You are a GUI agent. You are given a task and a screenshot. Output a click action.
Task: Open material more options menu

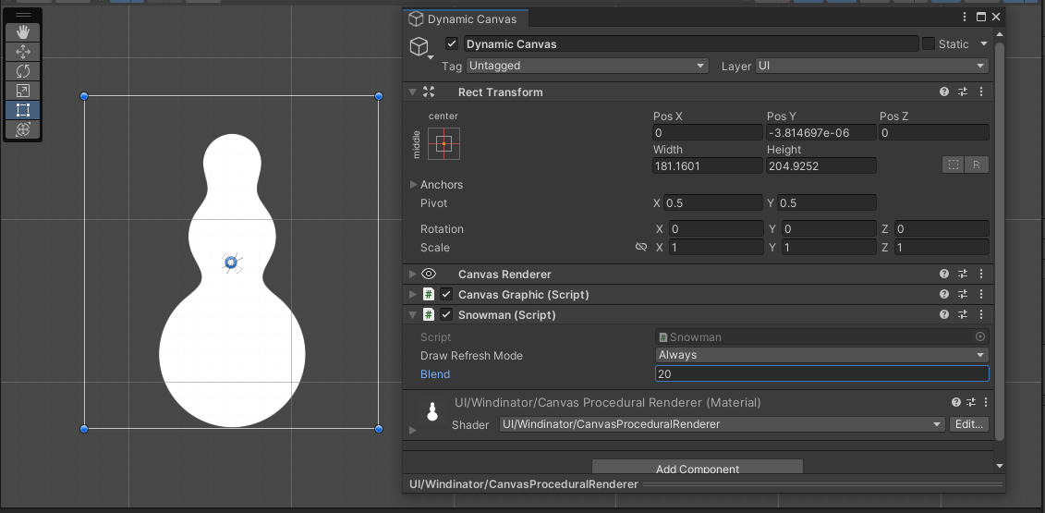point(986,402)
